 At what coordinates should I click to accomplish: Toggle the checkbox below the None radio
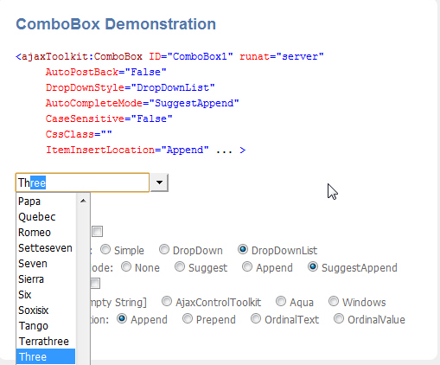[x=95, y=284]
